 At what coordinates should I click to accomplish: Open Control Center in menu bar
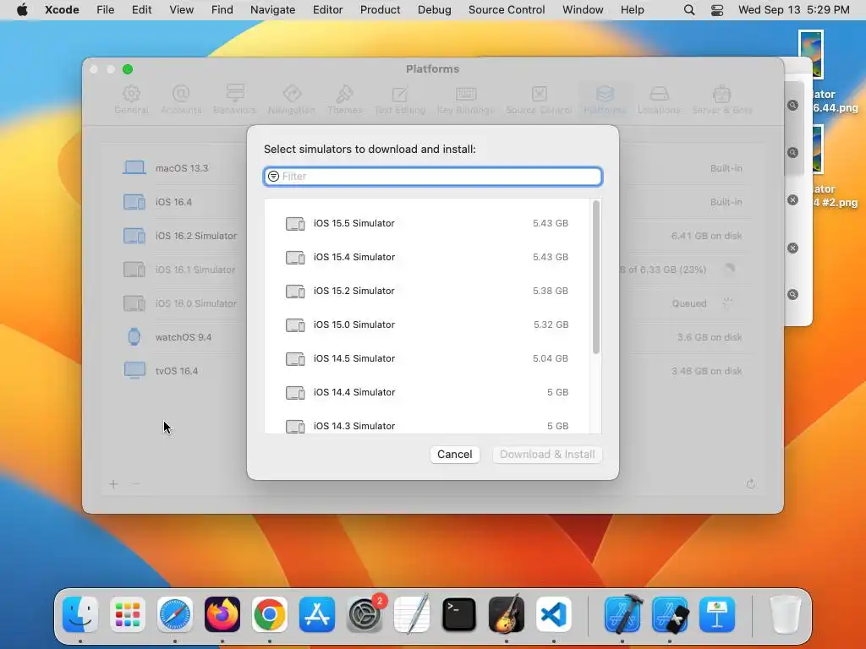point(717,10)
